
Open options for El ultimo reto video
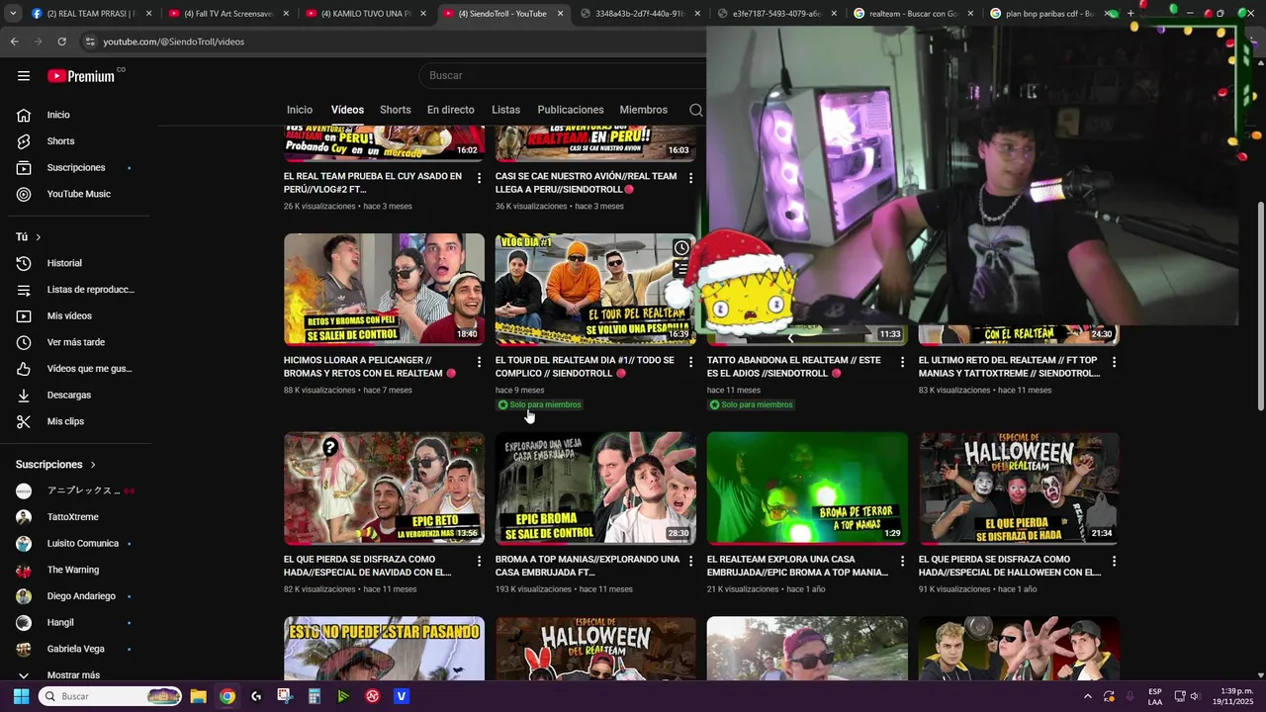[1114, 362]
